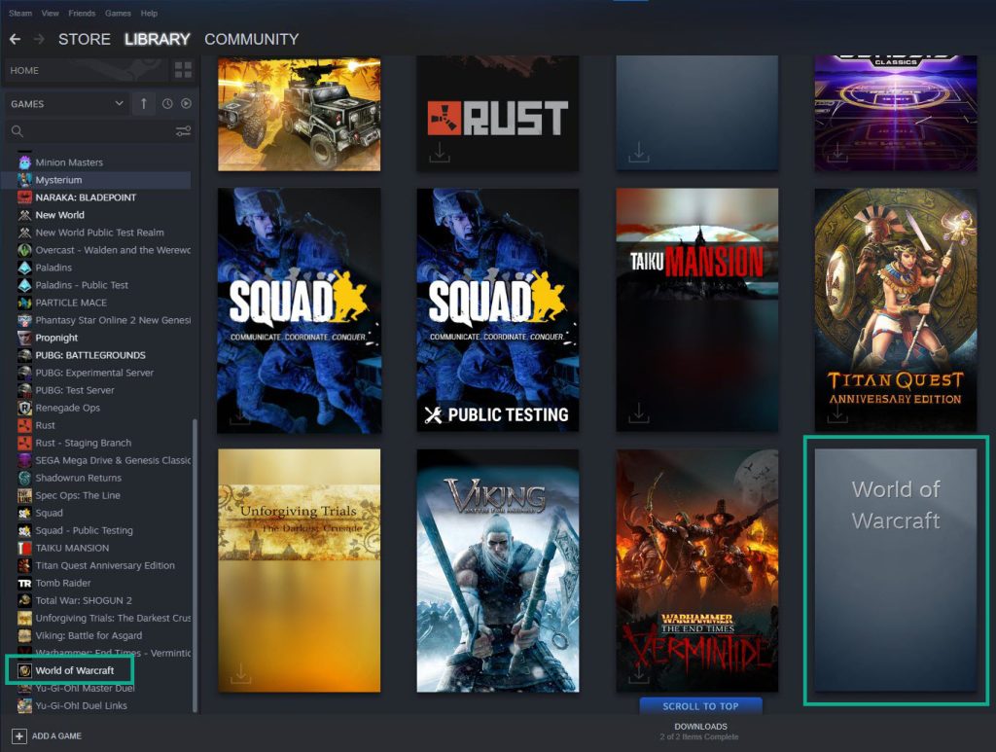
Task: Switch to the COMMUNITY tab
Action: click(x=252, y=39)
